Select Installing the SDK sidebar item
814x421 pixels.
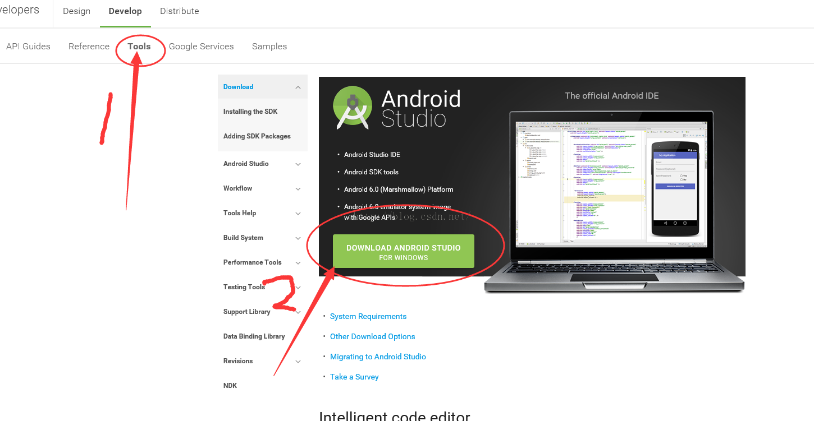coord(250,112)
